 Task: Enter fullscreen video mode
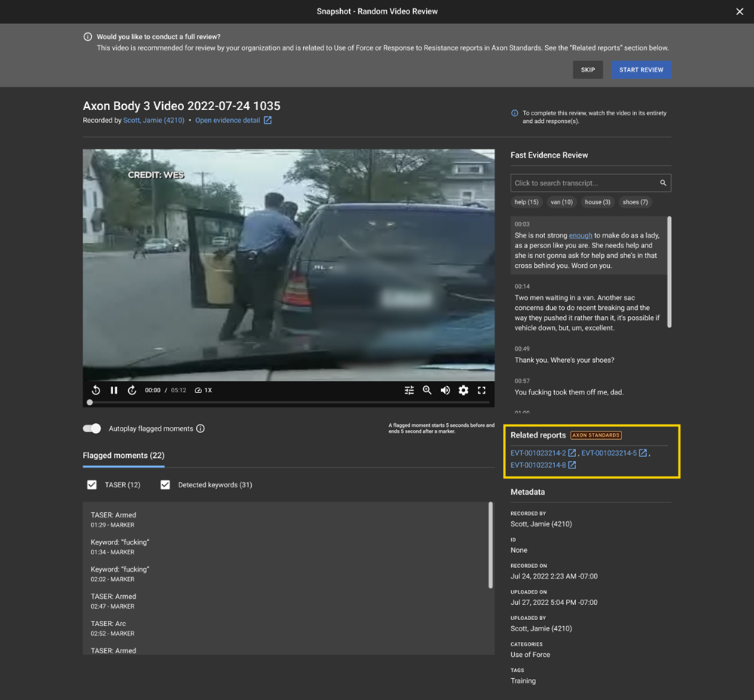pyautogui.click(x=481, y=390)
